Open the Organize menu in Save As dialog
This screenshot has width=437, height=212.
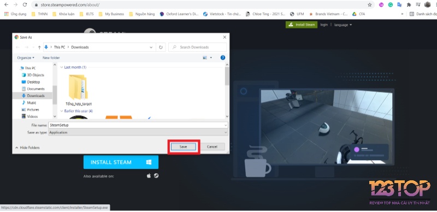26,58
